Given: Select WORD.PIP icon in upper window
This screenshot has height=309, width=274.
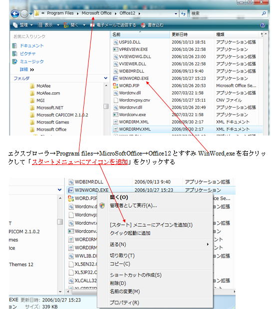Looking at the screenshot, I should click(115, 86).
